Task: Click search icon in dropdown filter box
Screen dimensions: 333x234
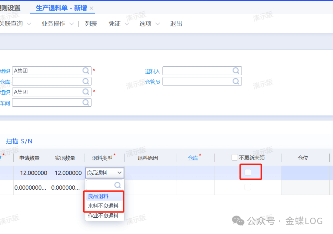Action: pos(117,185)
